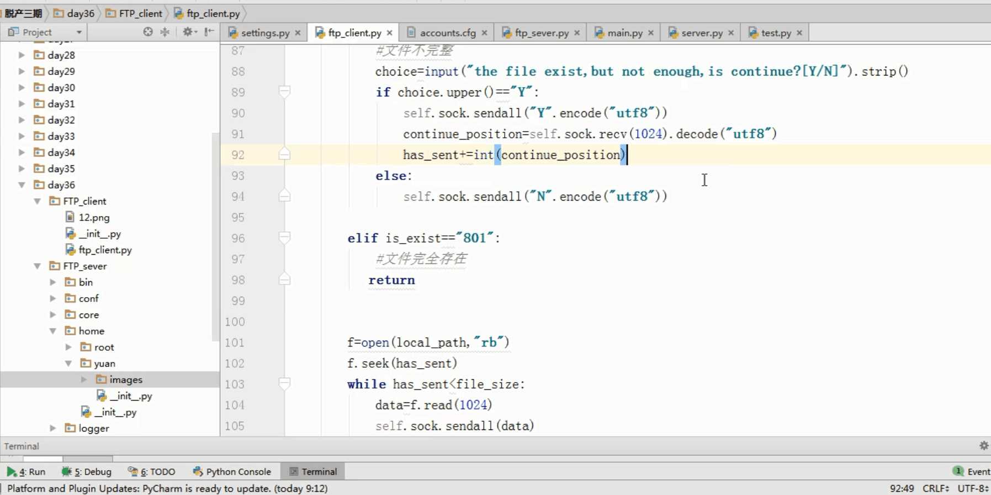Close the test.py tab
The height and width of the screenshot is (495, 991).
pyautogui.click(x=799, y=33)
